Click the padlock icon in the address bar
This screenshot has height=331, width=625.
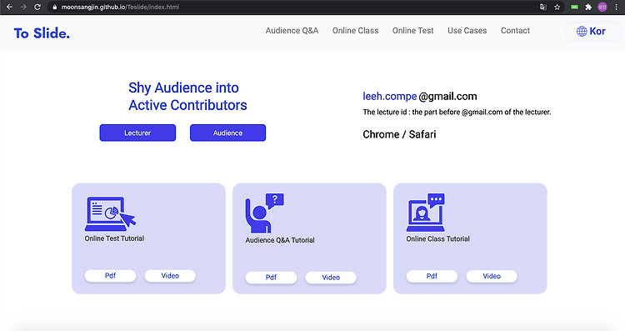click(x=55, y=7)
